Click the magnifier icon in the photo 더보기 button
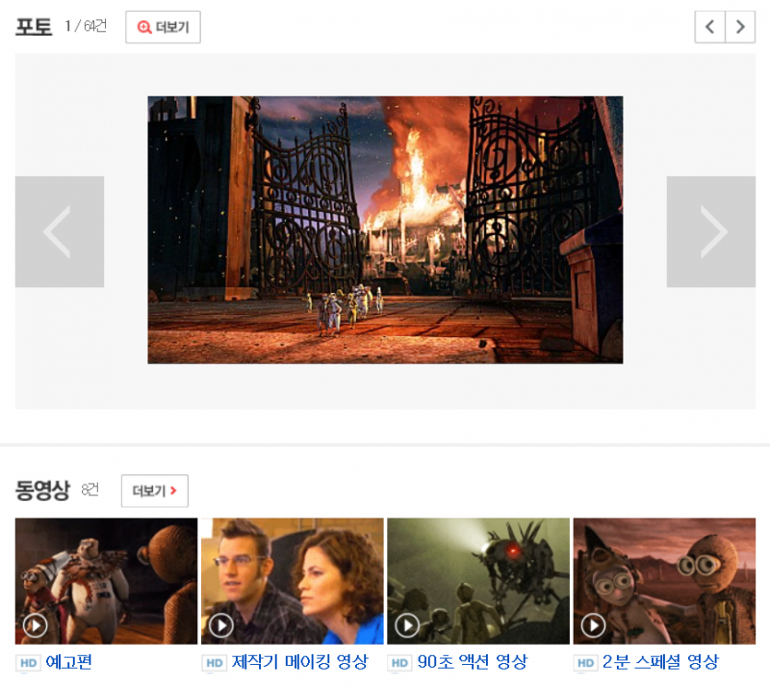Image resolution: width=770 pixels, height=688 pixels. pos(143,27)
